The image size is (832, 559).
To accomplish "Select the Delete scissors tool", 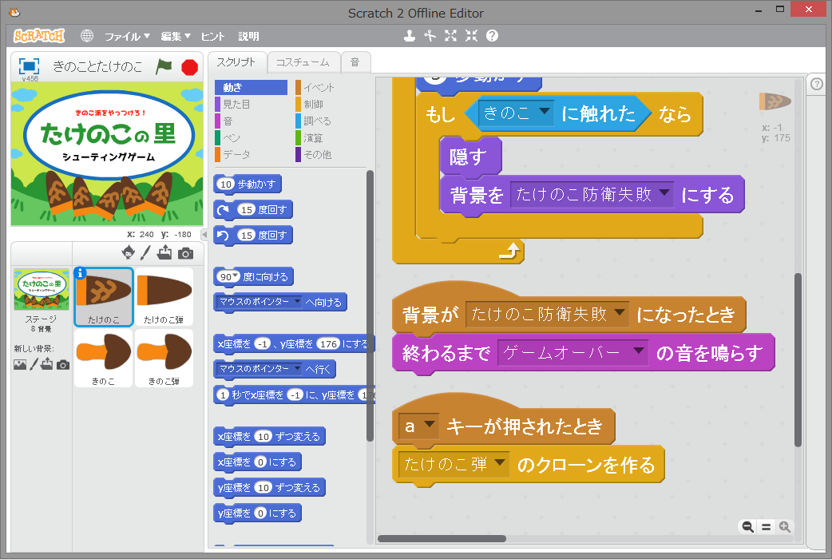I will 430,36.
